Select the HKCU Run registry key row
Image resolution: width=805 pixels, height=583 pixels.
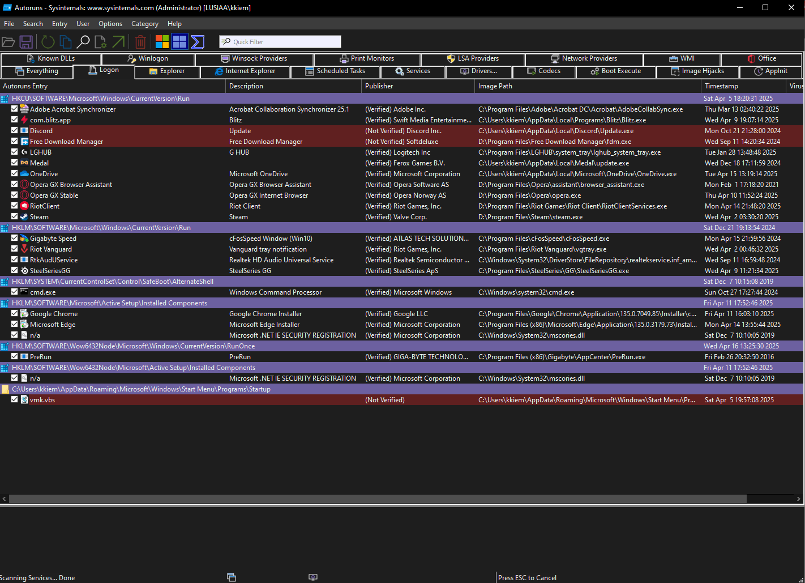click(401, 99)
